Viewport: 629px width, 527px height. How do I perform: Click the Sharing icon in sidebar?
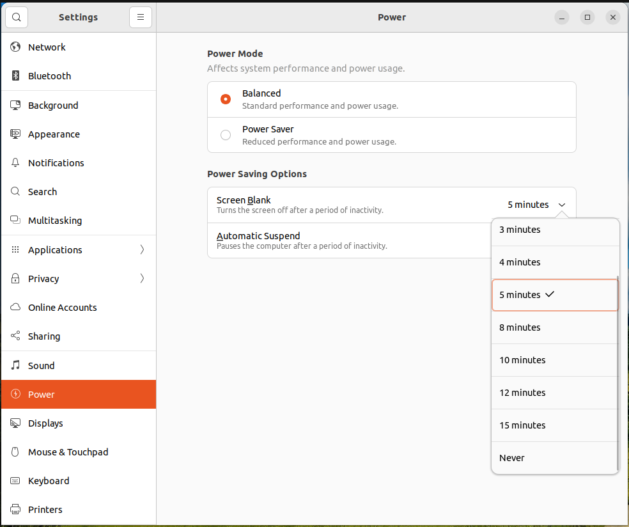tap(15, 336)
